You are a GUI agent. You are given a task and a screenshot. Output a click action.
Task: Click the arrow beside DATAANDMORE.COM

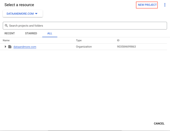(x=36, y=14)
